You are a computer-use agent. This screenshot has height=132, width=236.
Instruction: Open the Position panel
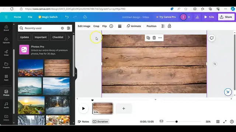pos(152,26)
